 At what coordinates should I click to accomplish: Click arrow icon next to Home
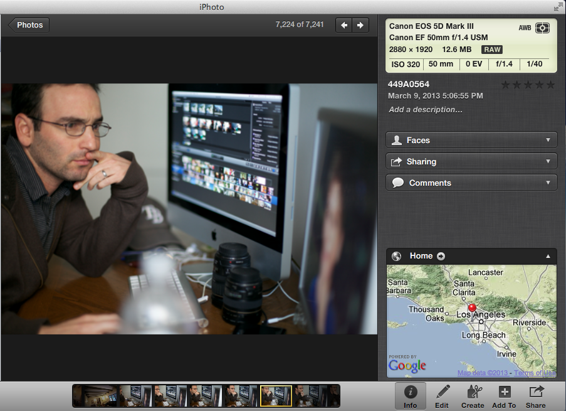click(x=441, y=256)
